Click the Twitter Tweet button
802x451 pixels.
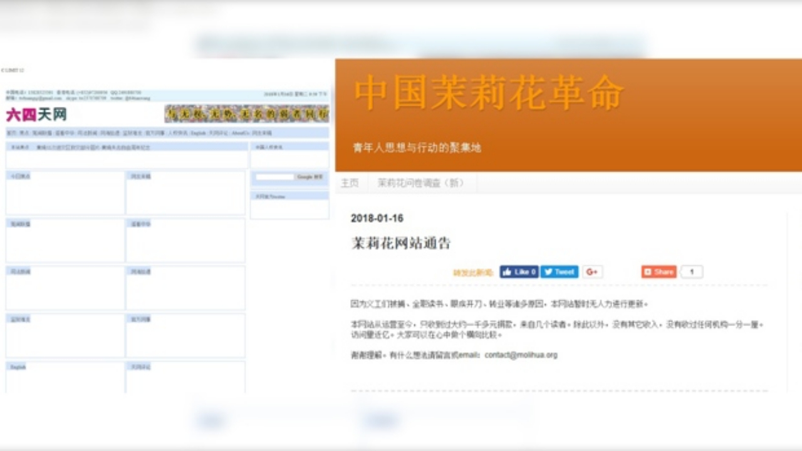click(x=559, y=272)
